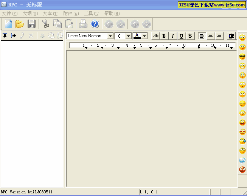
Task: Insert the heart-eyes emoticon
Action: pos(242,132)
